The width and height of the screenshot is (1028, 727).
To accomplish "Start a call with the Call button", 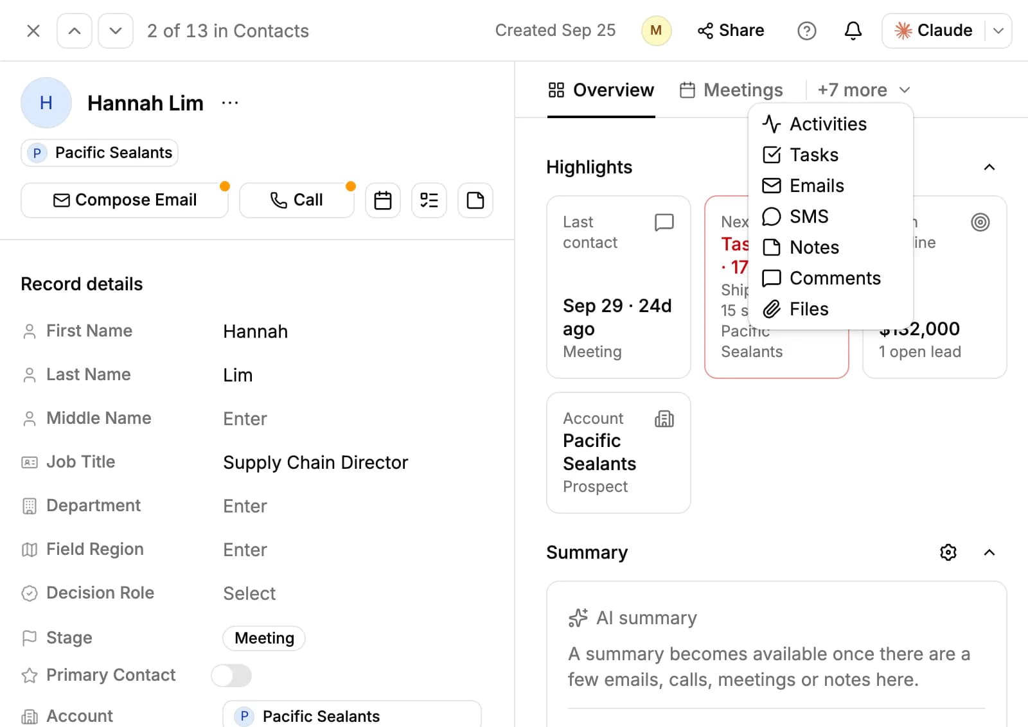I will coord(296,200).
